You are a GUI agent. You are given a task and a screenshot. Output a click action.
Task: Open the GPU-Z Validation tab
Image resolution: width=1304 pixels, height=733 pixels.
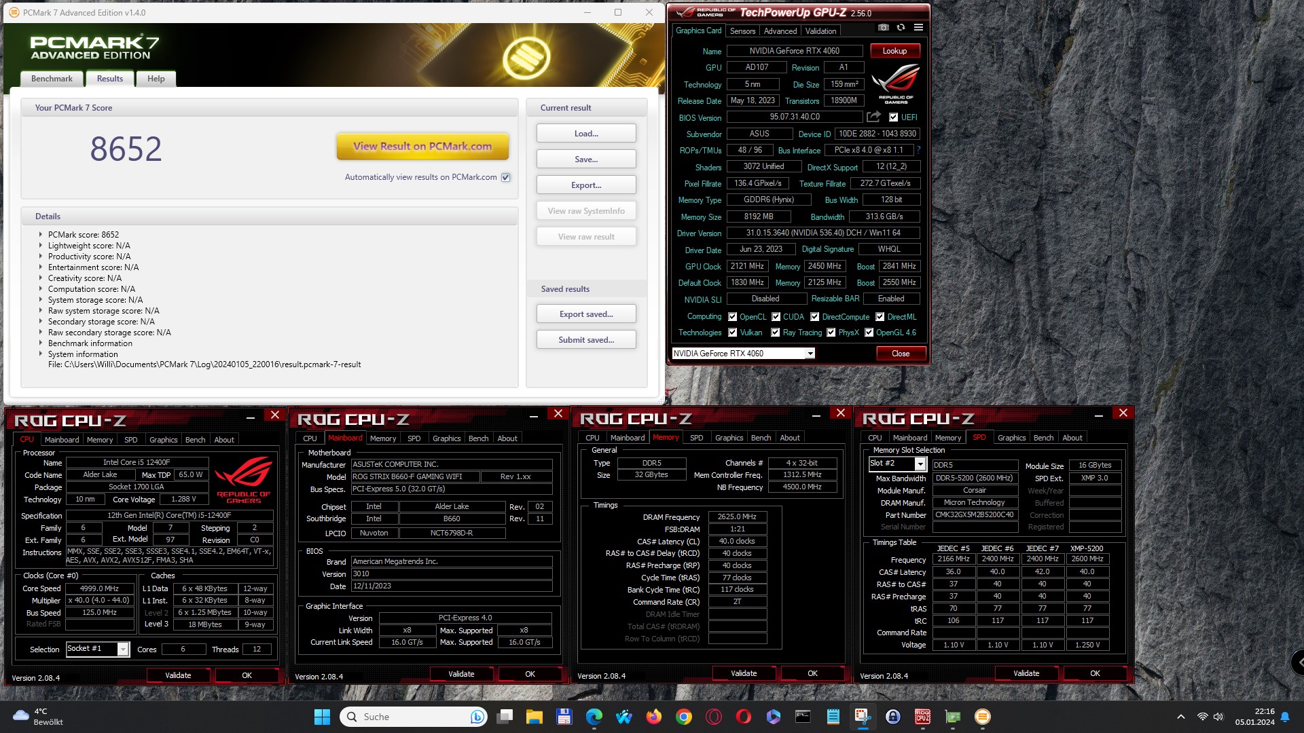pos(820,31)
